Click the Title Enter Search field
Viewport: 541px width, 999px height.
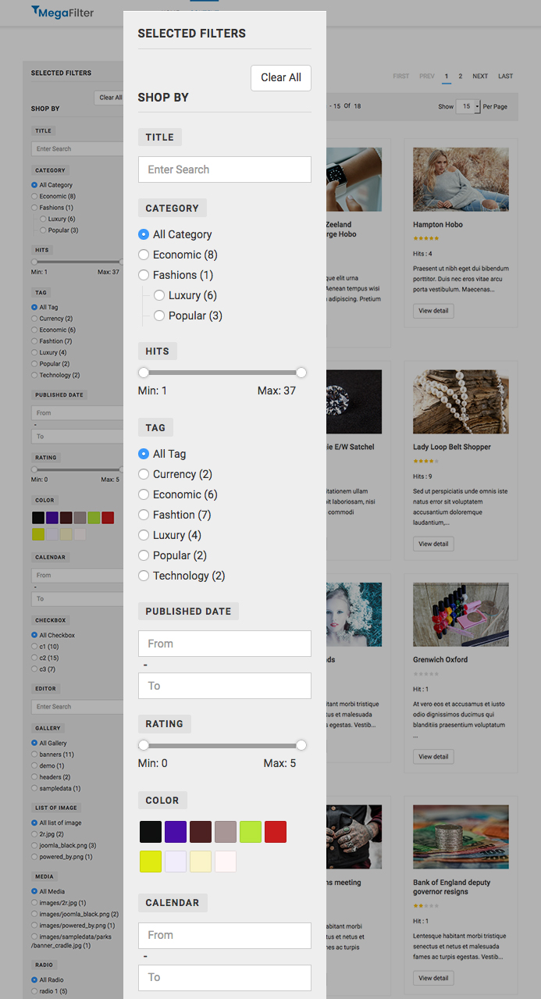click(224, 169)
